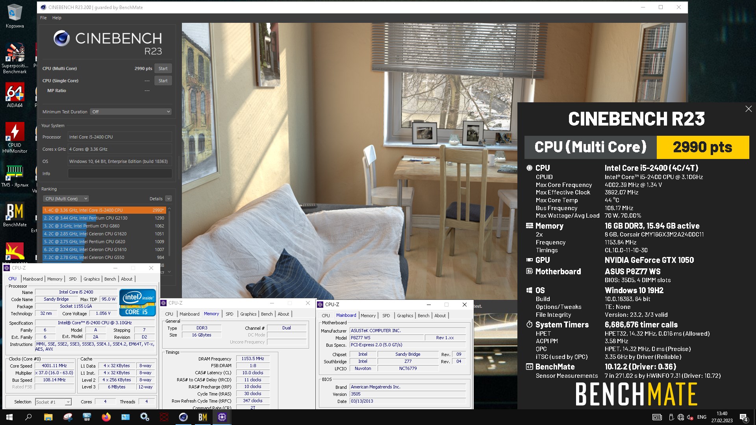The image size is (756, 425).
Task: Open the blue-white HWiNFO-style taskbar icon
Action: pos(87,417)
